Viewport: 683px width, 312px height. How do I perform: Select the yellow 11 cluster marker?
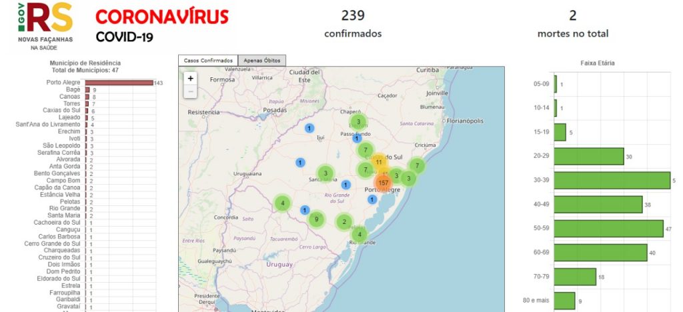[378, 162]
